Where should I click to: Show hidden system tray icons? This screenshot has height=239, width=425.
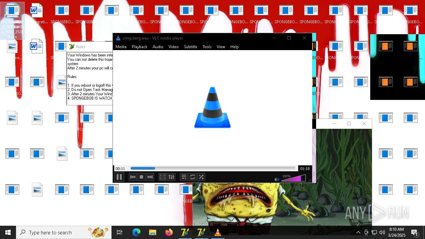tap(358, 232)
